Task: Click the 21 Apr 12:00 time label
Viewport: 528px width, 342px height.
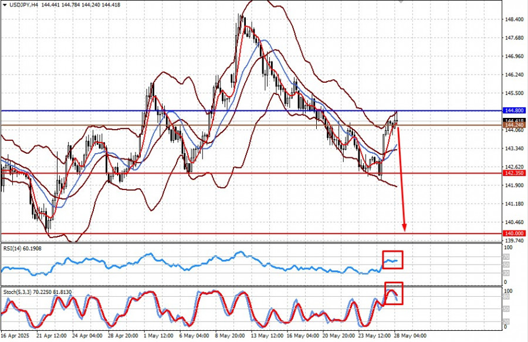Action: 50,336
